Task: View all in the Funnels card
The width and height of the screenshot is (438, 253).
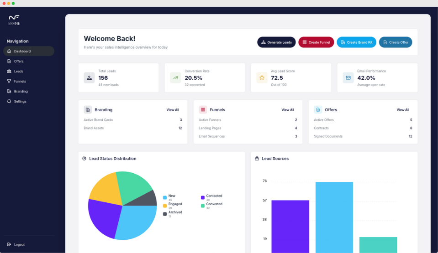Action: (288, 109)
